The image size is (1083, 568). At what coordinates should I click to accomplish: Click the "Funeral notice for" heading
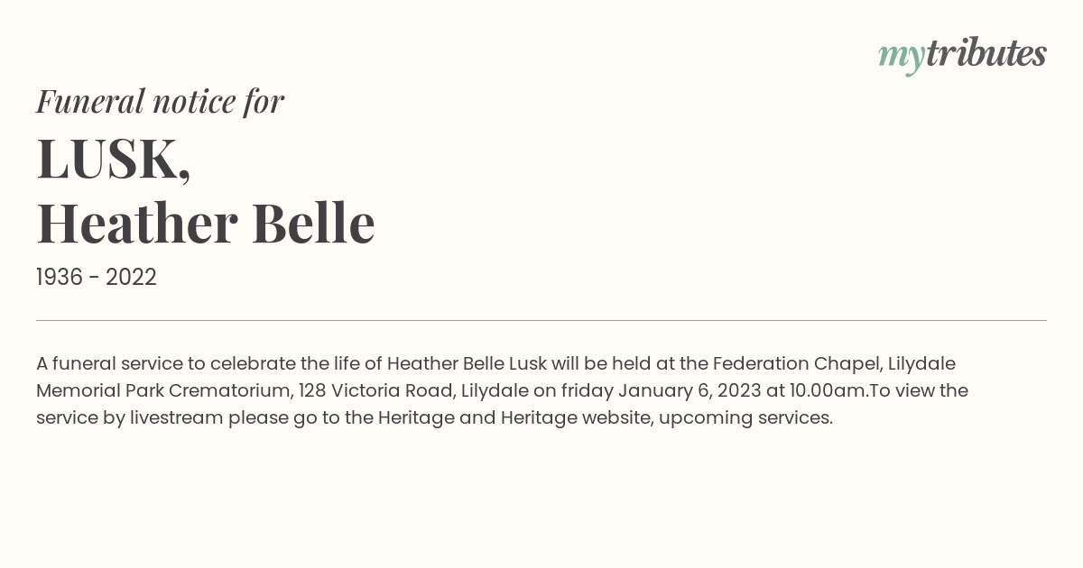point(160,101)
